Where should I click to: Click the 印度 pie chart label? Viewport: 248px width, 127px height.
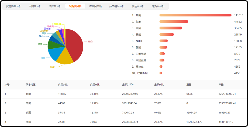(x=52, y=67)
